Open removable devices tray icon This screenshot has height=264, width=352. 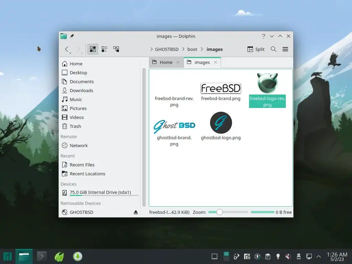(x=299, y=256)
